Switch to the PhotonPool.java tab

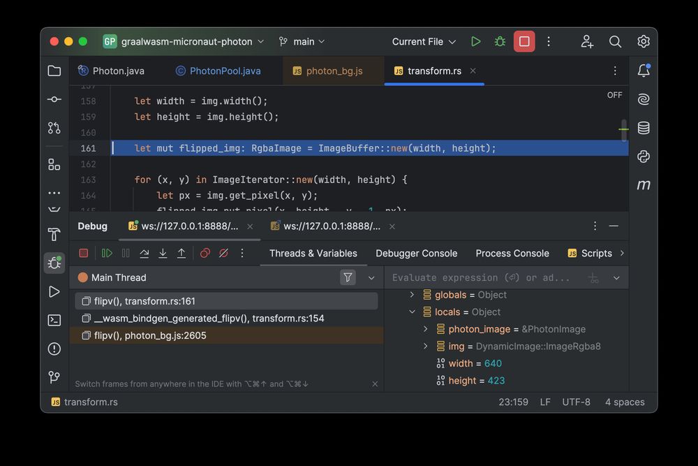[218, 71]
